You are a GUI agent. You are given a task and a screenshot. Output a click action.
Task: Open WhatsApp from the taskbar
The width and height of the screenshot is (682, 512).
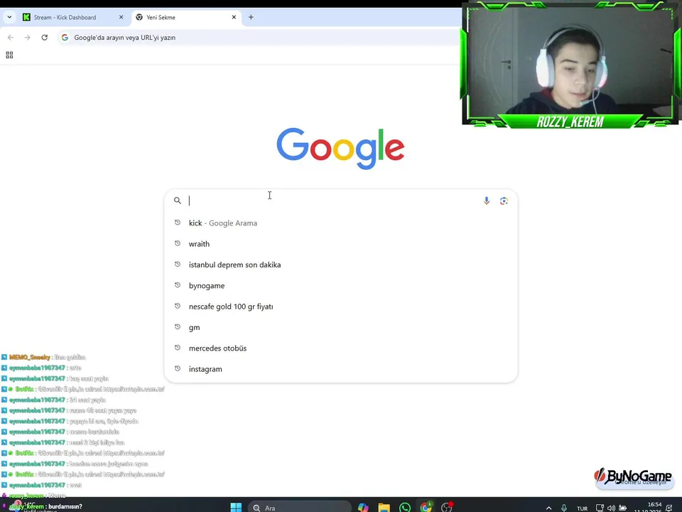click(x=405, y=507)
